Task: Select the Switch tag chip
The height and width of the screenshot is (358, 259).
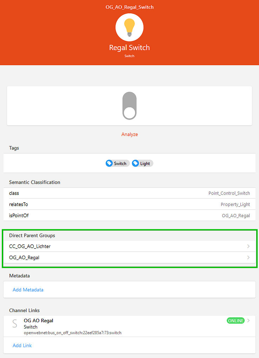Action: (x=117, y=163)
